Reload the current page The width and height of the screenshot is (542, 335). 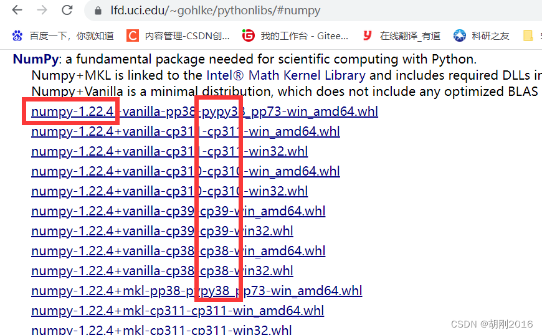[67, 11]
